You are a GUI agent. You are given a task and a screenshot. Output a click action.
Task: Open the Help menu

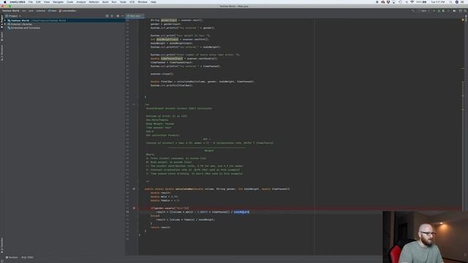[x=153, y=1]
